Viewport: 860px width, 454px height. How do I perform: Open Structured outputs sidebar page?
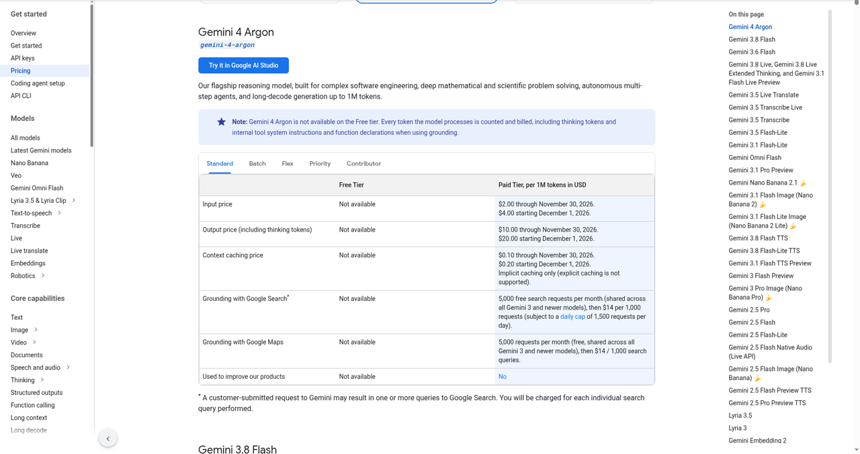pyautogui.click(x=37, y=393)
